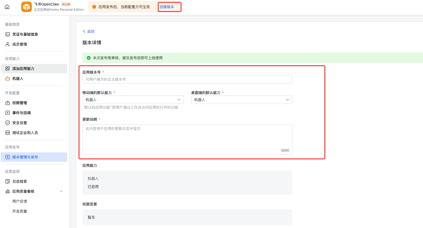
Task: Open 测试企业和人员 page
Action: [25, 133]
